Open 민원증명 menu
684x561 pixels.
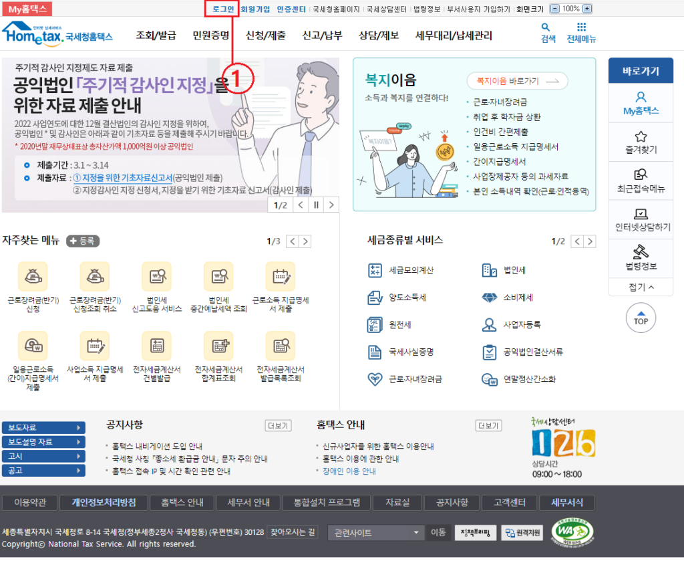click(x=210, y=35)
